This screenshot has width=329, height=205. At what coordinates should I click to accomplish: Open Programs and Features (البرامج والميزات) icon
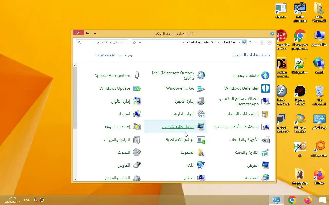pos(137,140)
